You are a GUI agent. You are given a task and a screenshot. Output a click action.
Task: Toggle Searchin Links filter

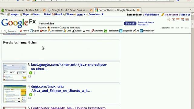point(186,28)
